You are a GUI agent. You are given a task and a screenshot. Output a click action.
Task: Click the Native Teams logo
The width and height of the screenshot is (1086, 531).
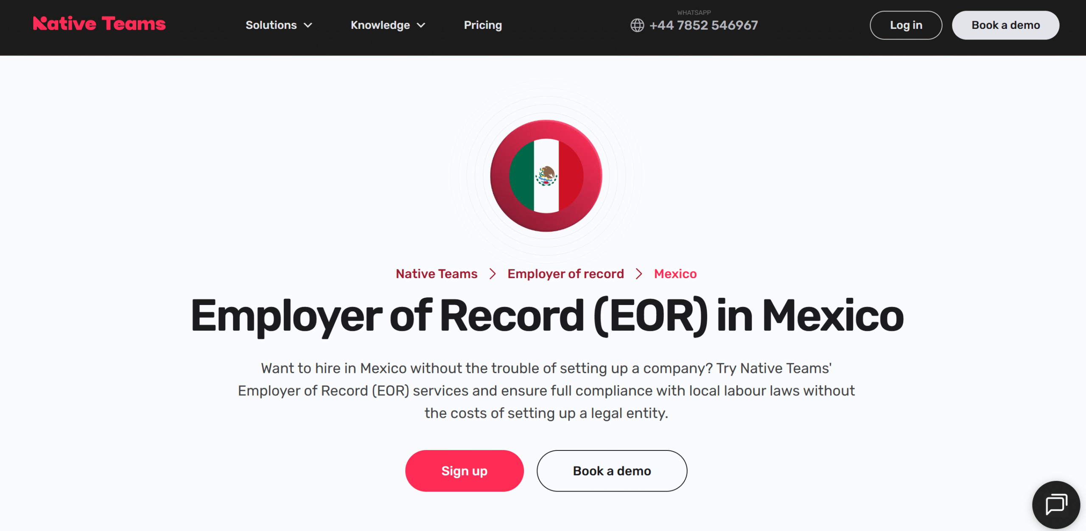tap(99, 24)
